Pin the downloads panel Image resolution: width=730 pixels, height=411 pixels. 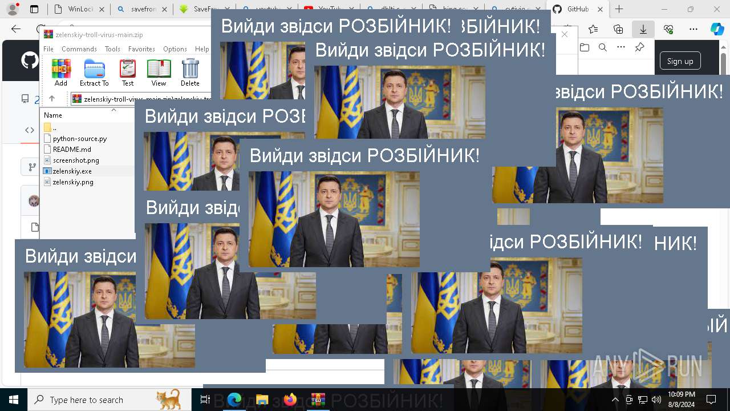point(640,47)
